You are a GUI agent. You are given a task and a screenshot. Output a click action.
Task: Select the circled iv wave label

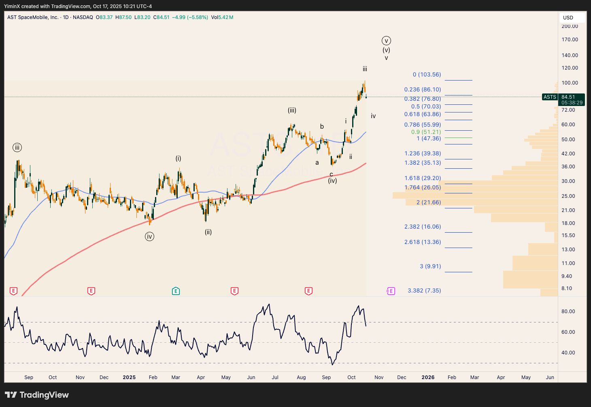(x=150, y=237)
